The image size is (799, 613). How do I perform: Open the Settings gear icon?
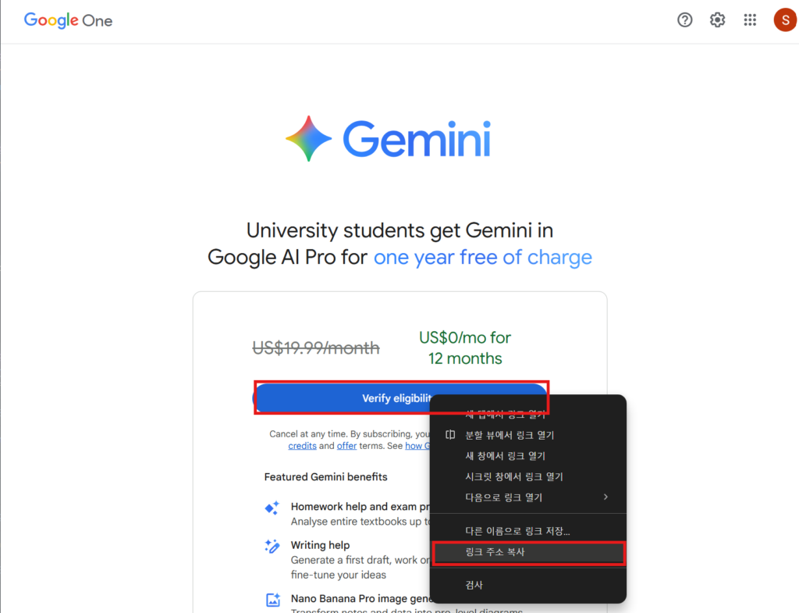point(717,20)
